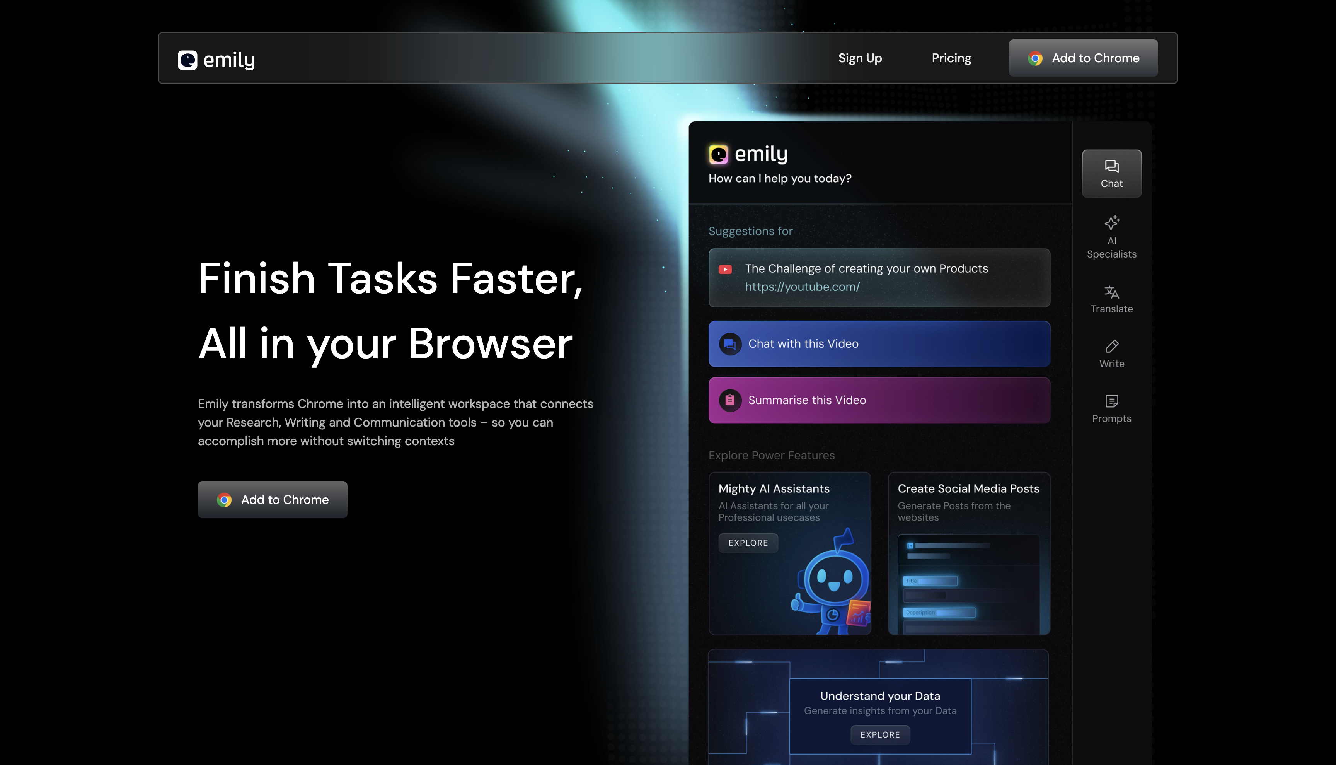Click The Challenge of creating your own Products title
Image resolution: width=1336 pixels, height=765 pixels.
coord(867,269)
